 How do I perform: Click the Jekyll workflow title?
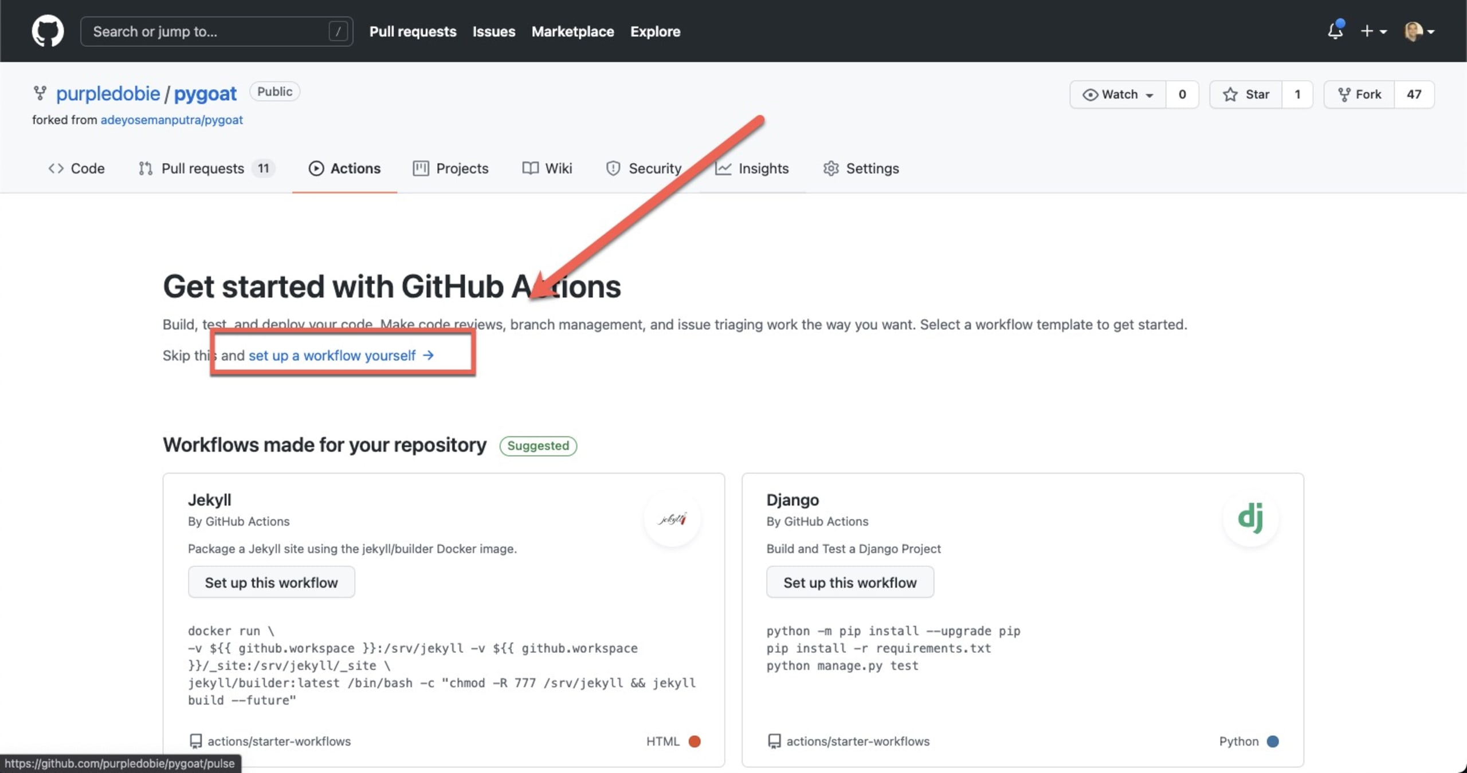tap(210, 500)
